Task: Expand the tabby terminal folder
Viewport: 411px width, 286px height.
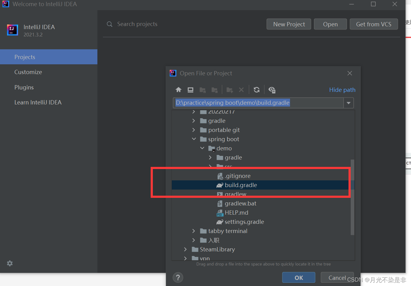Action: tap(194, 231)
